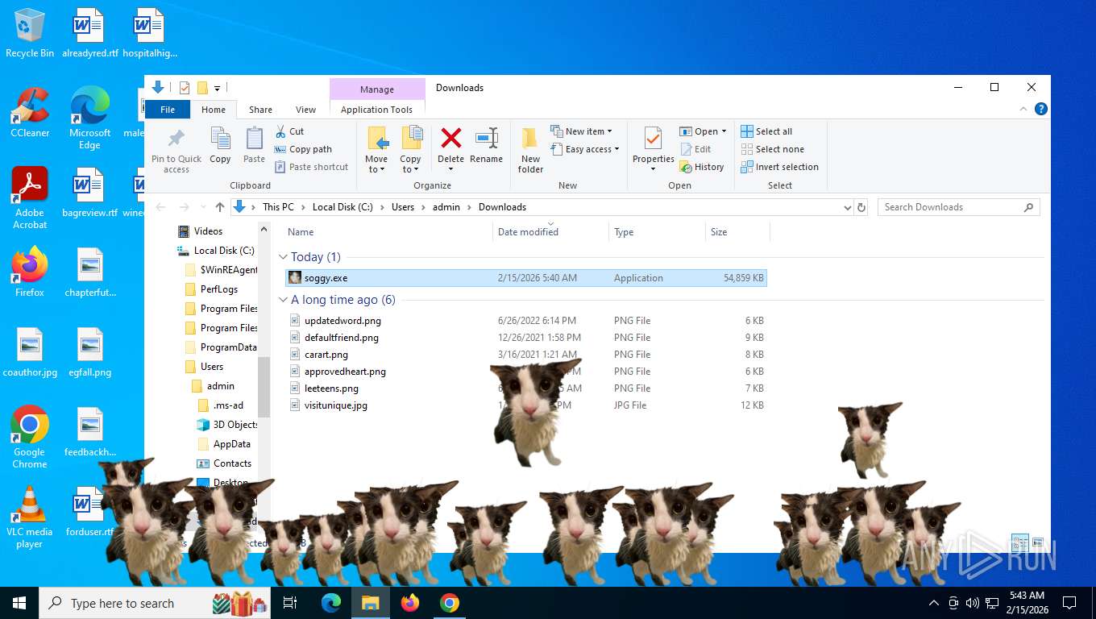
Task: Select Videos in navigation pane
Action: pos(208,231)
